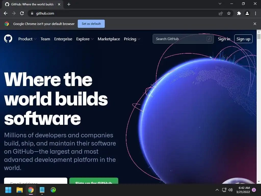Click the Chrome logo in the notification bar
The height and width of the screenshot is (196, 261).
click(7, 24)
